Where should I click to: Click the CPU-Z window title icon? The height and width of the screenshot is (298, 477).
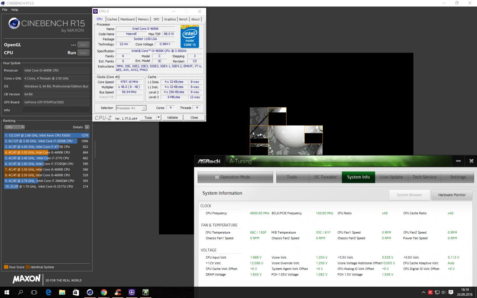click(96, 11)
